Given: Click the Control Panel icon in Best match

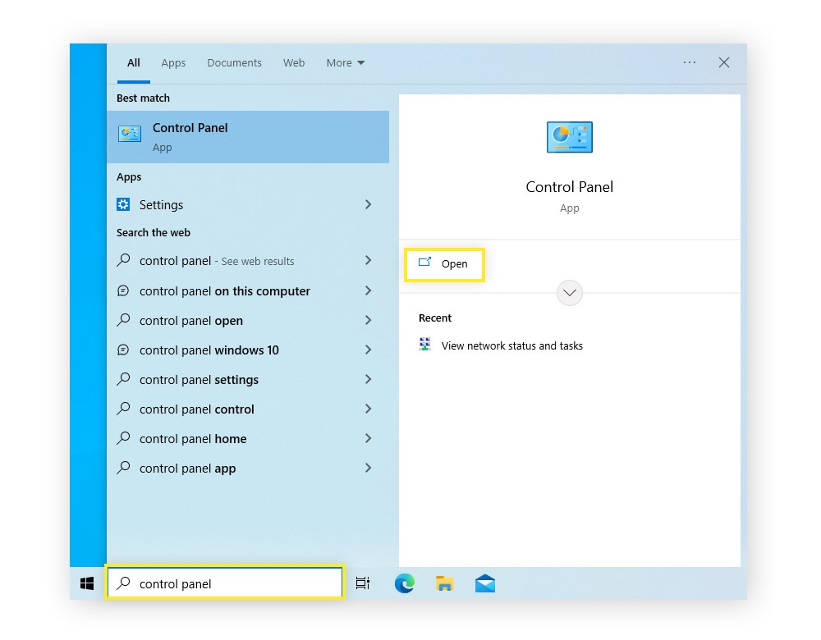Looking at the screenshot, I should coord(130,134).
